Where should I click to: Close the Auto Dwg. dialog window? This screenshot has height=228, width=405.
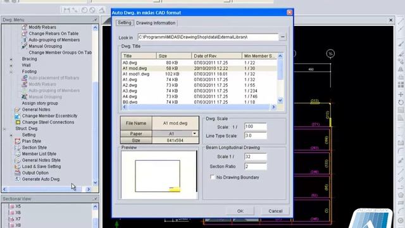click(x=290, y=13)
